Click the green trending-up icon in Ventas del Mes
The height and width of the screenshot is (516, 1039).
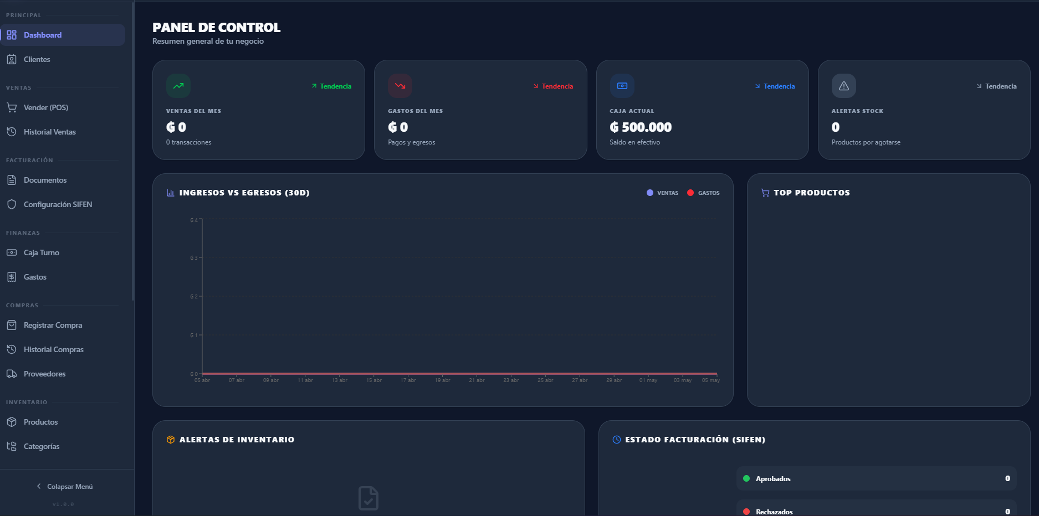(178, 86)
